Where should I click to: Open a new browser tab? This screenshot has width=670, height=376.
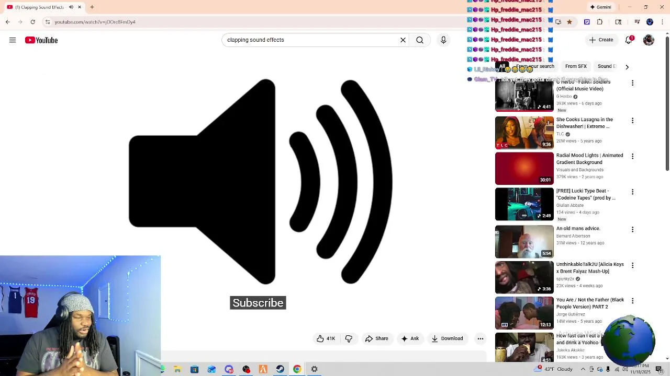pyautogui.click(x=92, y=7)
